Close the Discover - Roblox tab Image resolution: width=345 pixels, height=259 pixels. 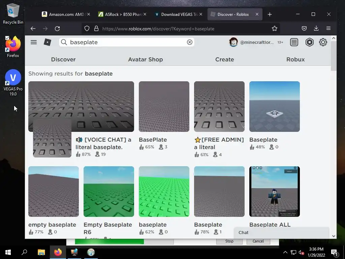click(x=257, y=14)
